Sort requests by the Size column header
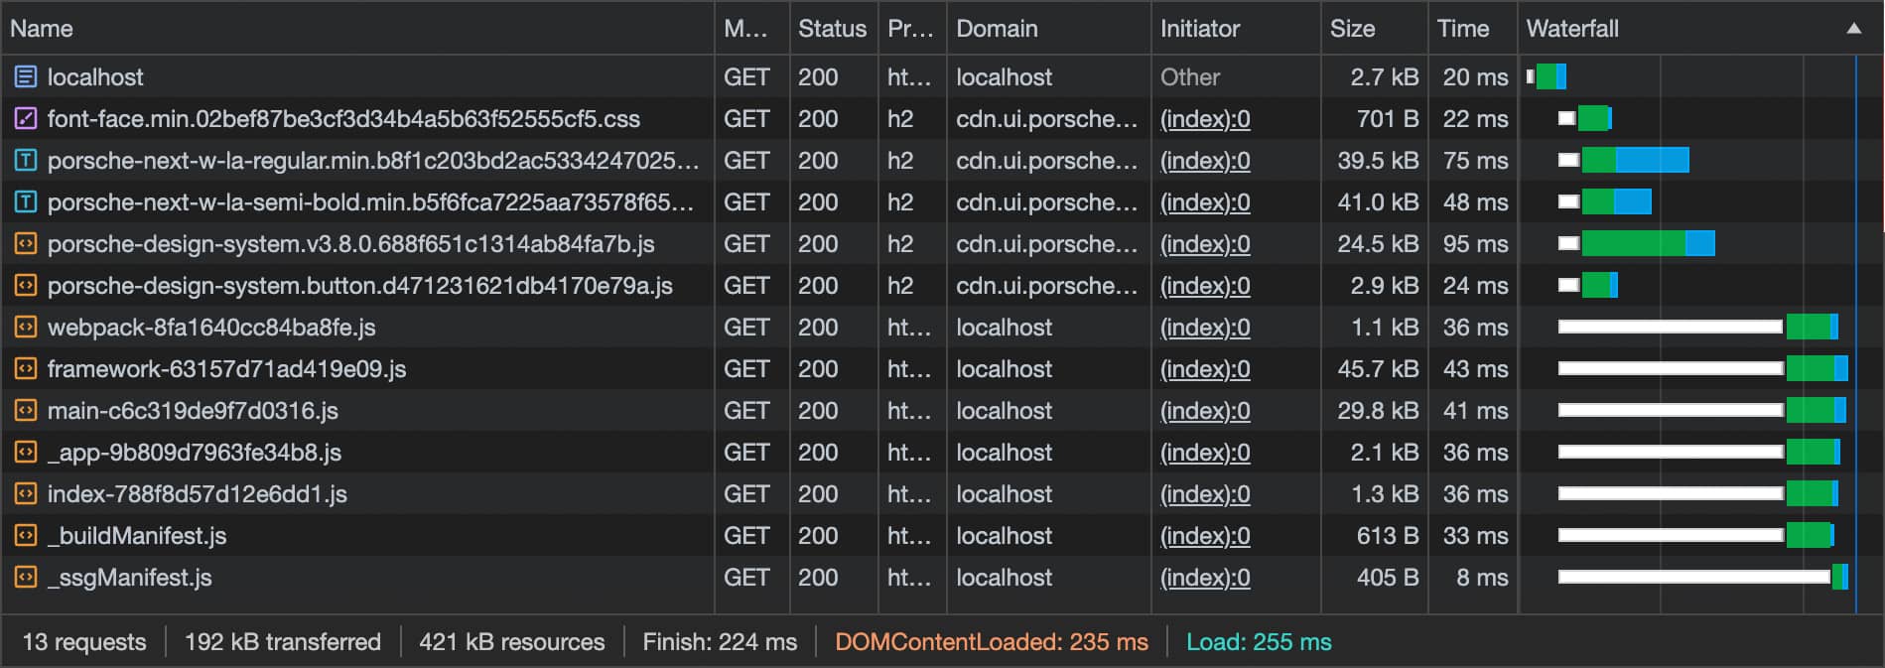This screenshot has width=1885, height=668. (1350, 28)
